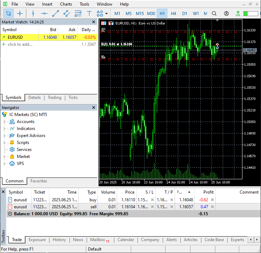Select the trendline drawing tool
Screen dimensions: 261x253
pos(55,14)
